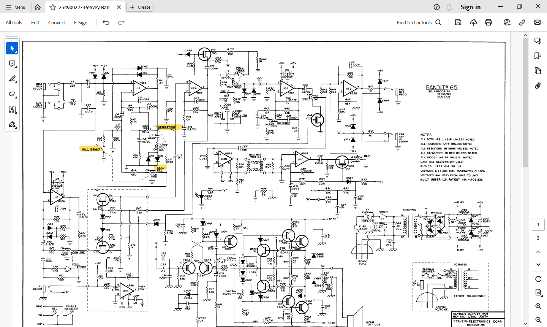Print the document

pos(489,22)
